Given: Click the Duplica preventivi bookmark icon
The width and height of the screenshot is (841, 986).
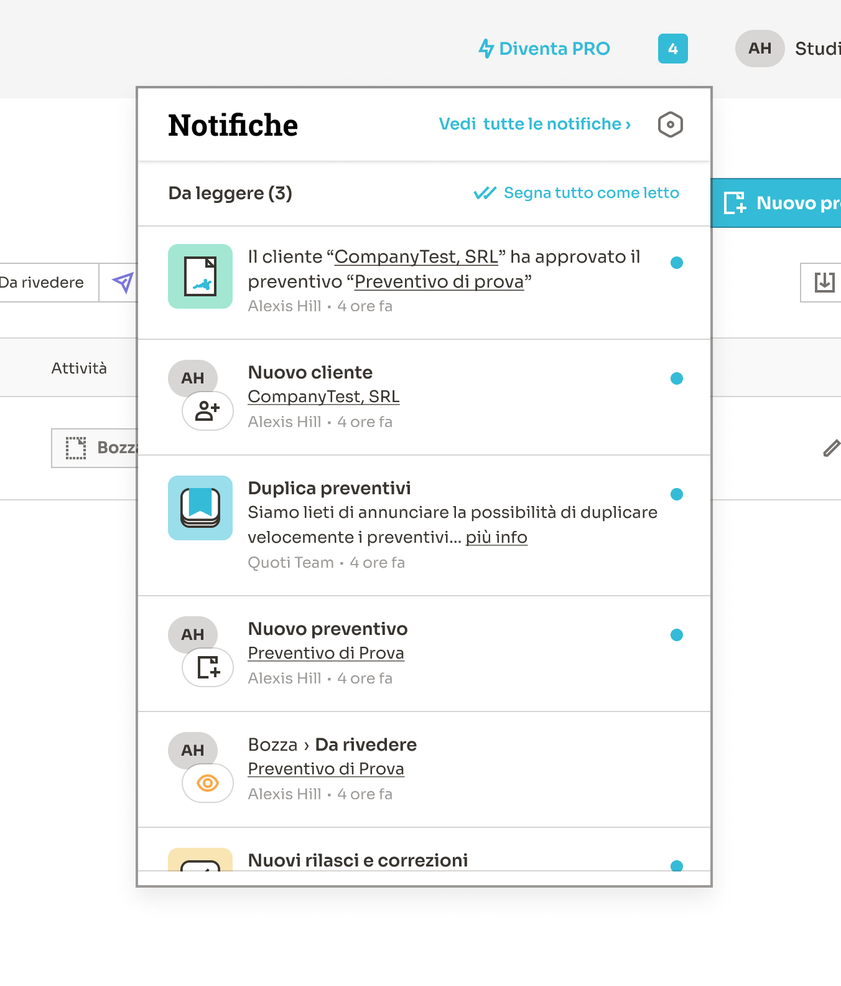Looking at the screenshot, I should coord(200,508).
